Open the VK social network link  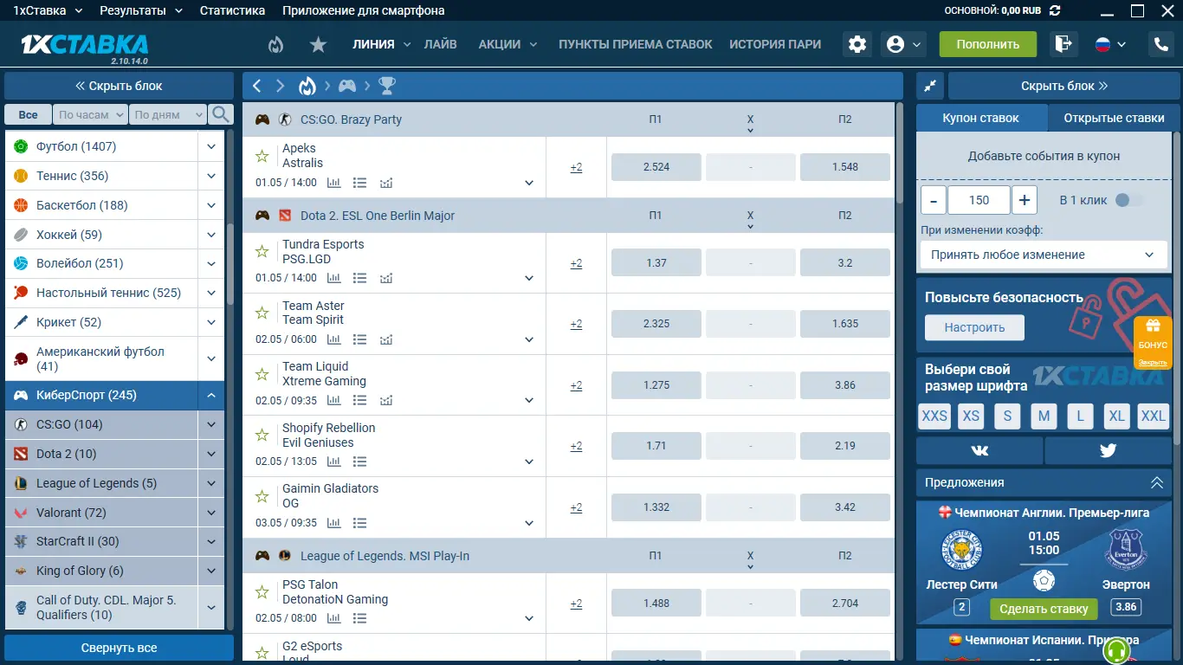(979, 450)
